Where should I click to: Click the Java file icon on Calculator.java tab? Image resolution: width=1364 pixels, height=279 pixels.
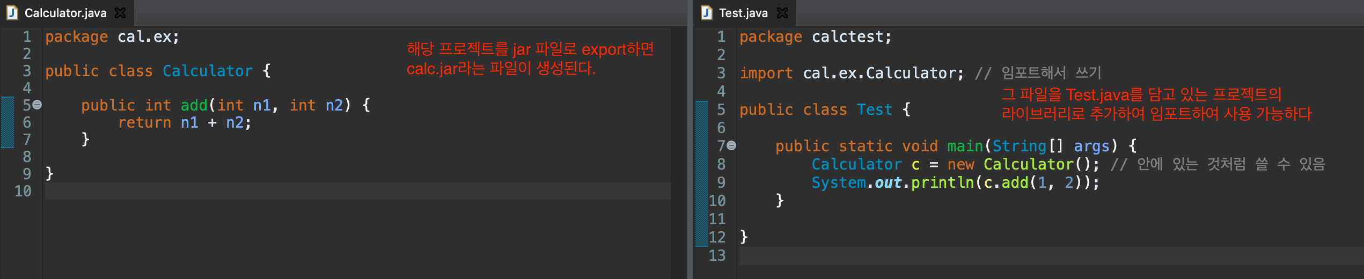pos(12,13)
